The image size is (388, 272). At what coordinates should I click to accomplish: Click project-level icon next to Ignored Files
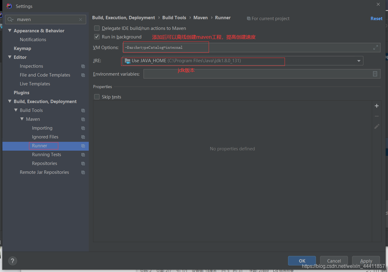83,137
